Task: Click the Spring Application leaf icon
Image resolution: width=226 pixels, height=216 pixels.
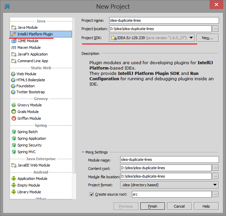Action: (x=14, y=138)
